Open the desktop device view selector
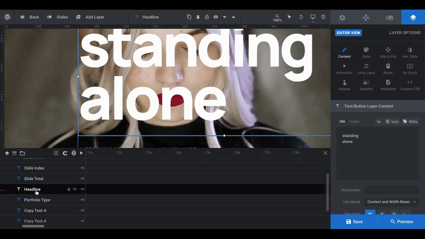Screen dimensions: 425x239 313,18
